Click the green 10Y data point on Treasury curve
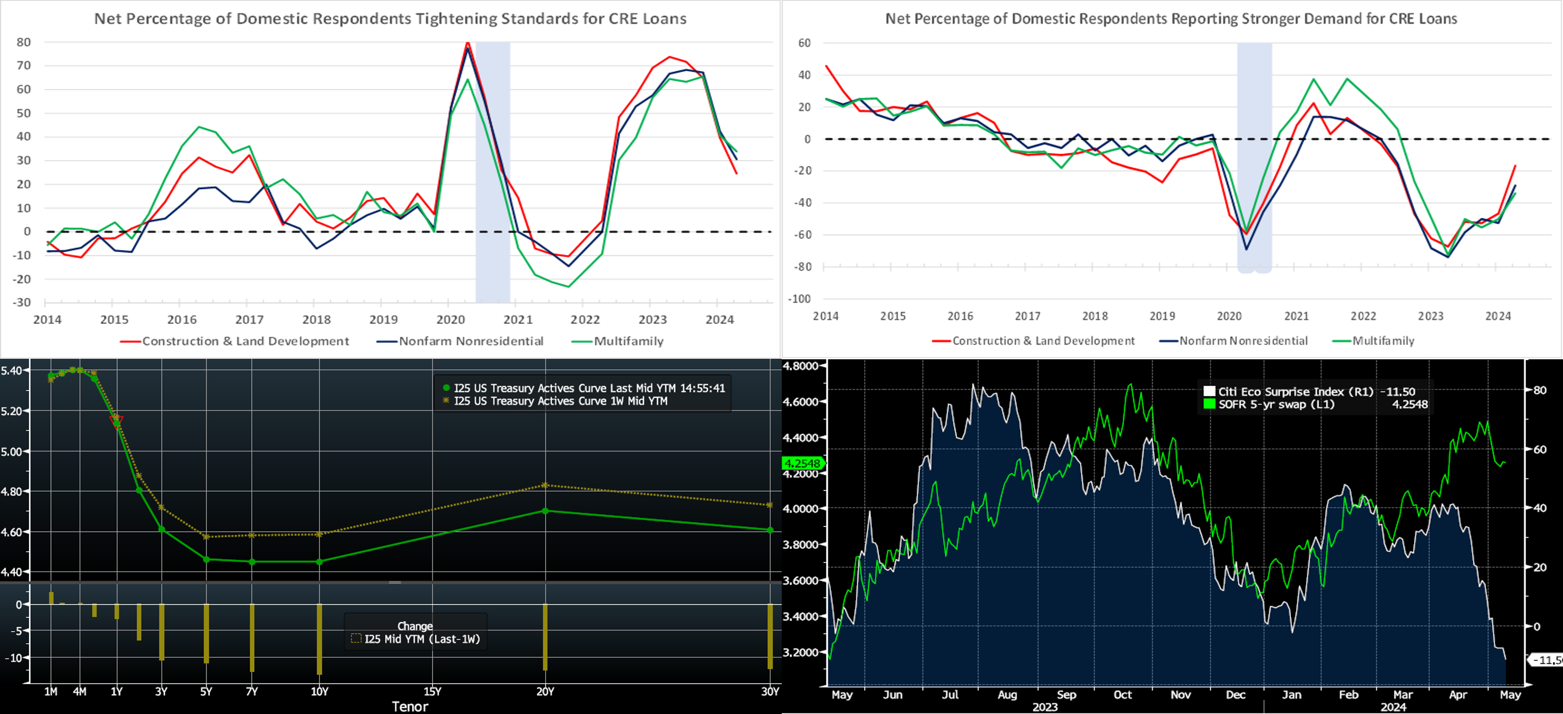The height and width of the screenshot is (714, 1563). [x=320, y=562]
